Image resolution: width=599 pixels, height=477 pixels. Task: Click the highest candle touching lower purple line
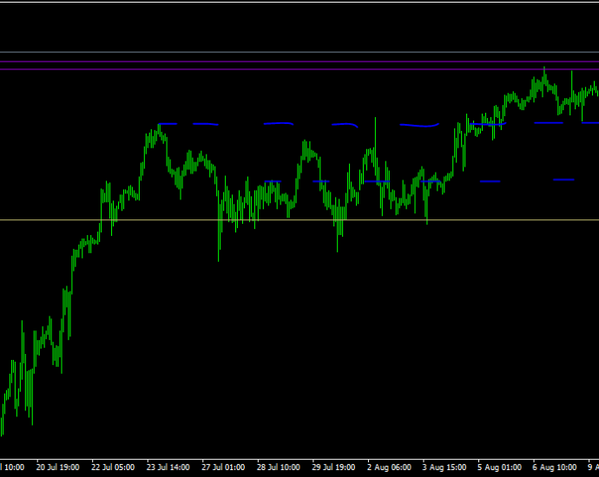544,75
